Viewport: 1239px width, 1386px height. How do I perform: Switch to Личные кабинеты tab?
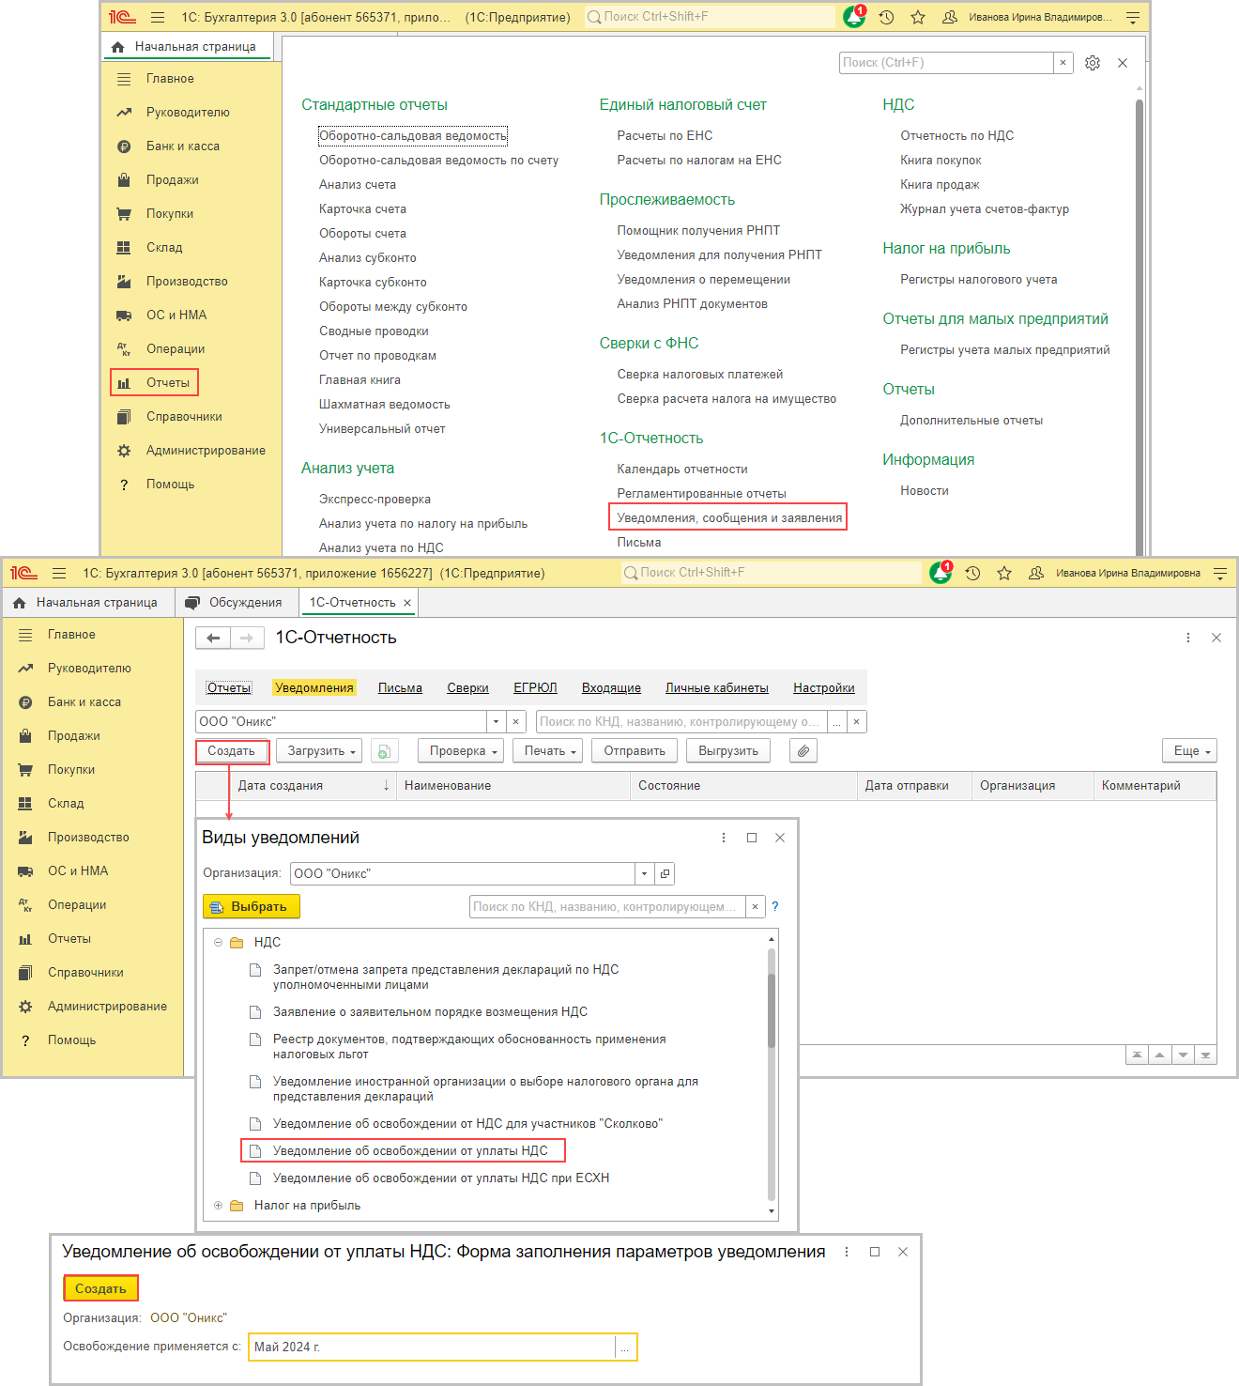[x=717, y=688]
